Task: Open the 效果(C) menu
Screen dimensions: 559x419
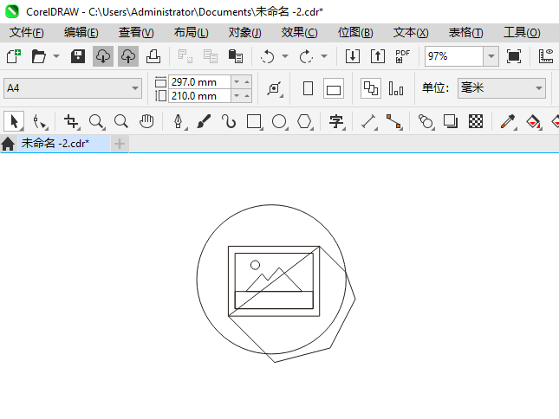Action: click(300, 32)
